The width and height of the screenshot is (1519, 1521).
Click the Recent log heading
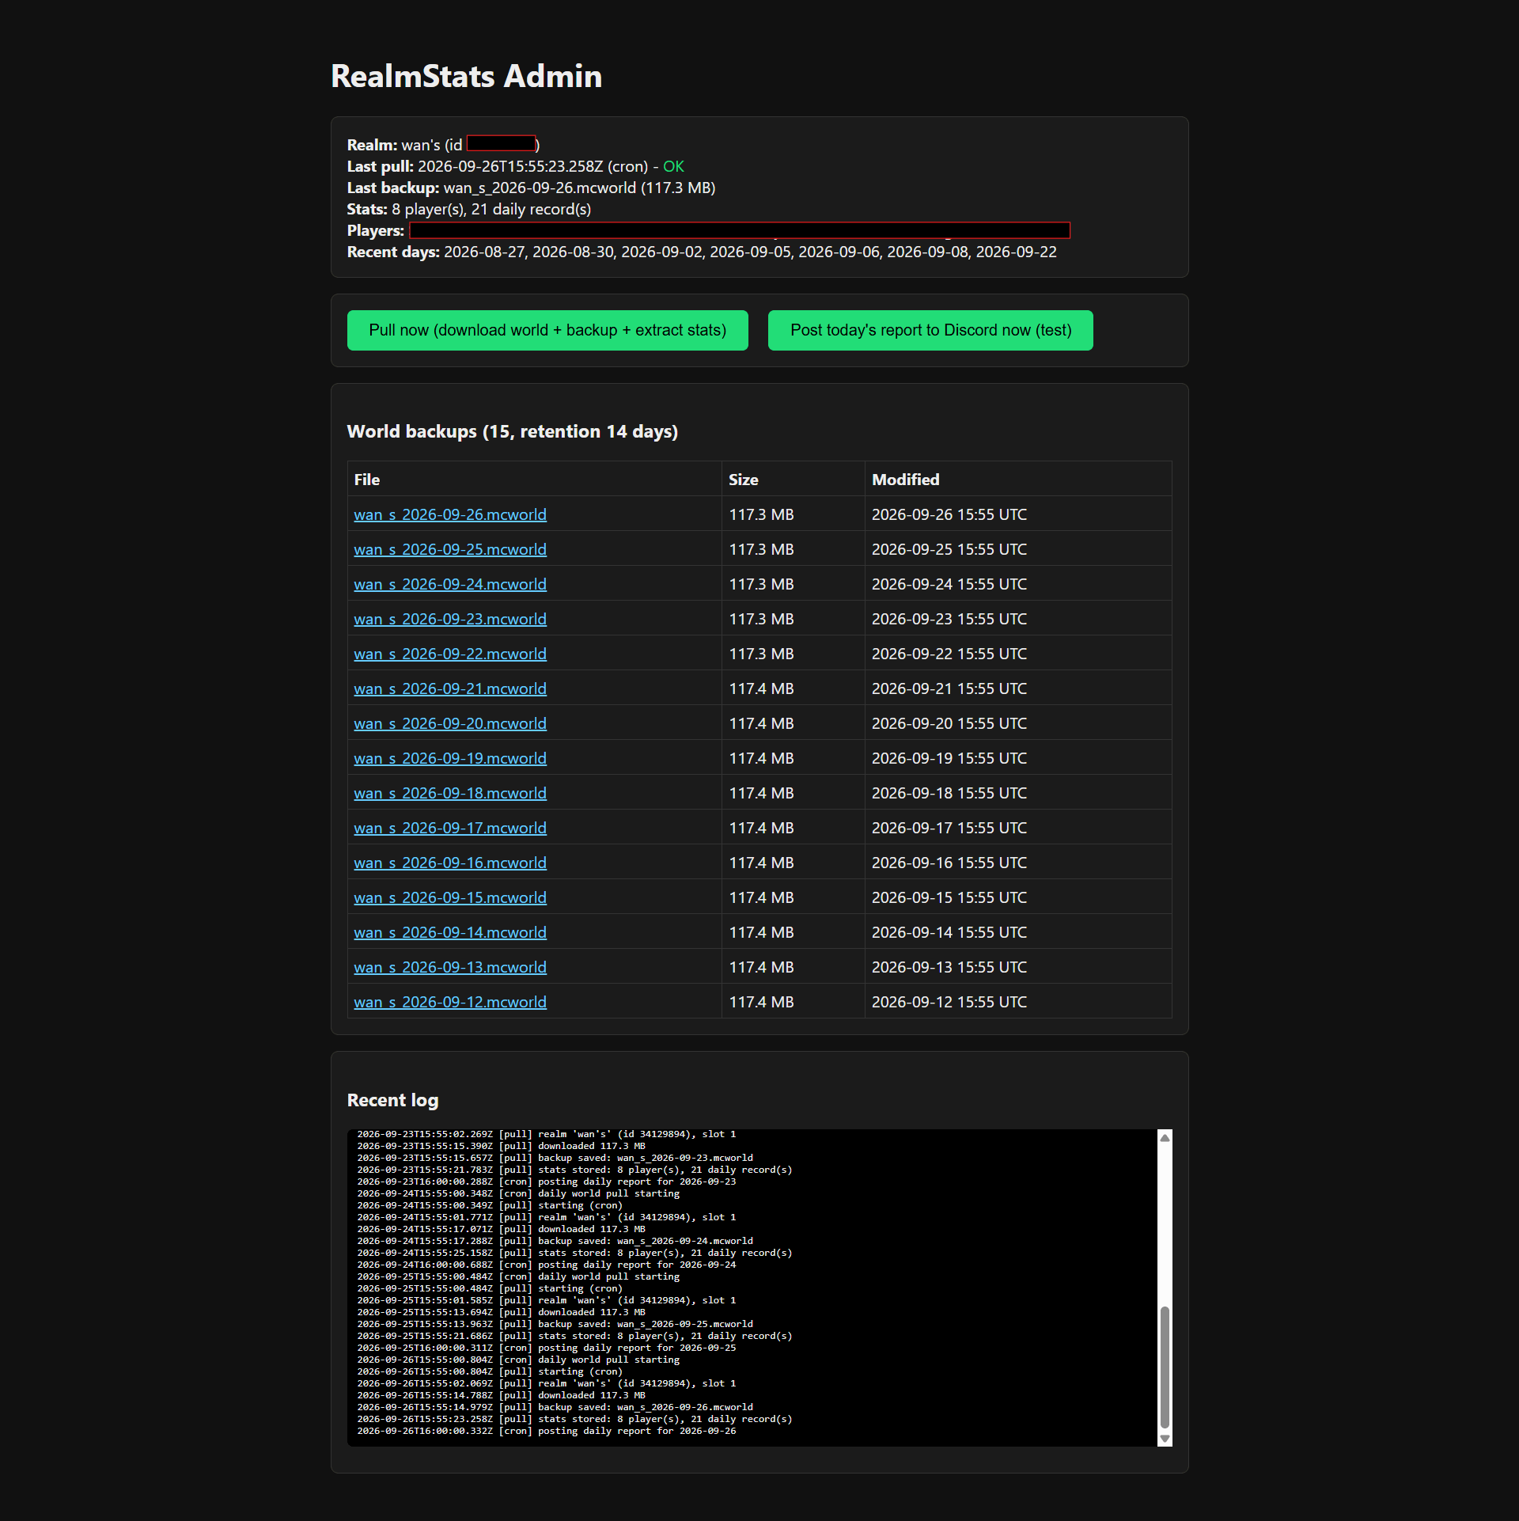pyautogui.click(x=392, y=1100)
